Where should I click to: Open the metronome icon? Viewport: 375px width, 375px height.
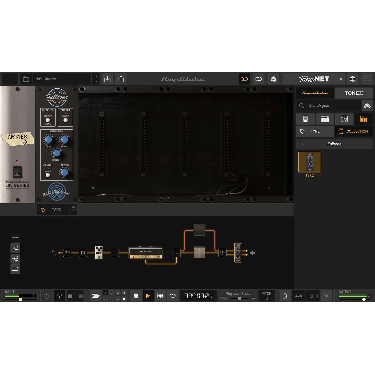point(285,296)
